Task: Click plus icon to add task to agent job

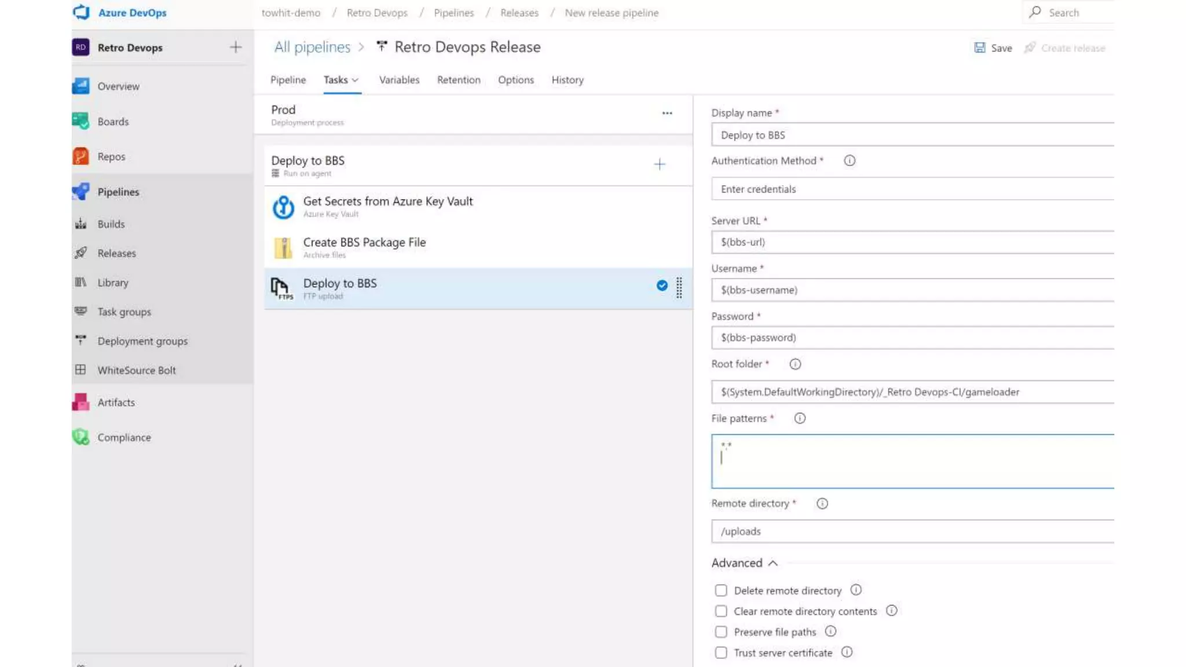Action: click(x=659, y=165)
